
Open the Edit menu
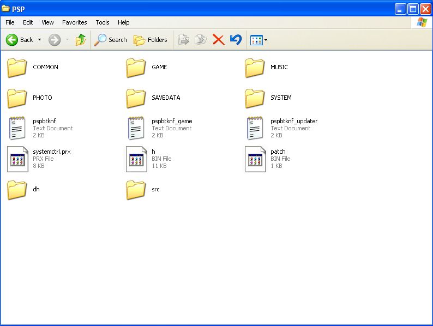(x=28, y=22)
